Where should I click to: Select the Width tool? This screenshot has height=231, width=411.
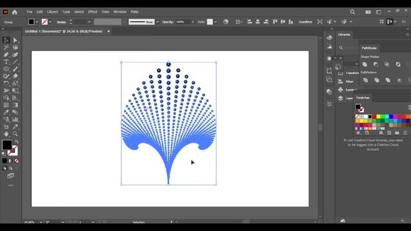pyautogui.click(x=6, y=90)
